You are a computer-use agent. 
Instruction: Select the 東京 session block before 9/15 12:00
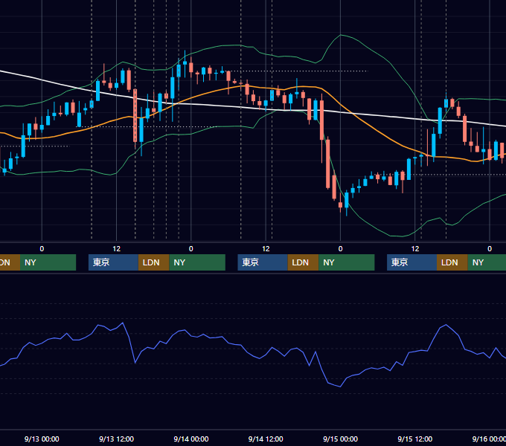tap(411, 262)
